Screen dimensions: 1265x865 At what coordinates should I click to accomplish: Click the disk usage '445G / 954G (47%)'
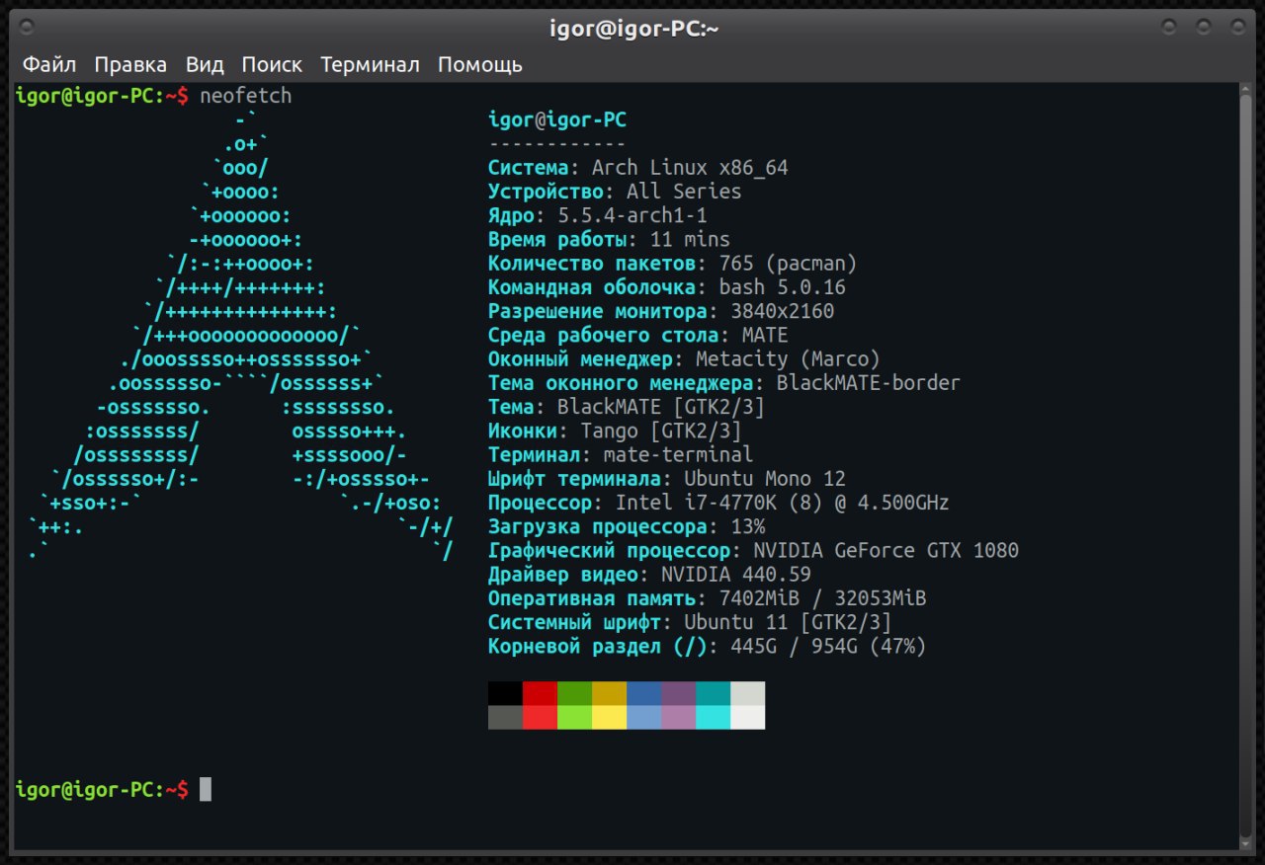click(x=828, y=646)
